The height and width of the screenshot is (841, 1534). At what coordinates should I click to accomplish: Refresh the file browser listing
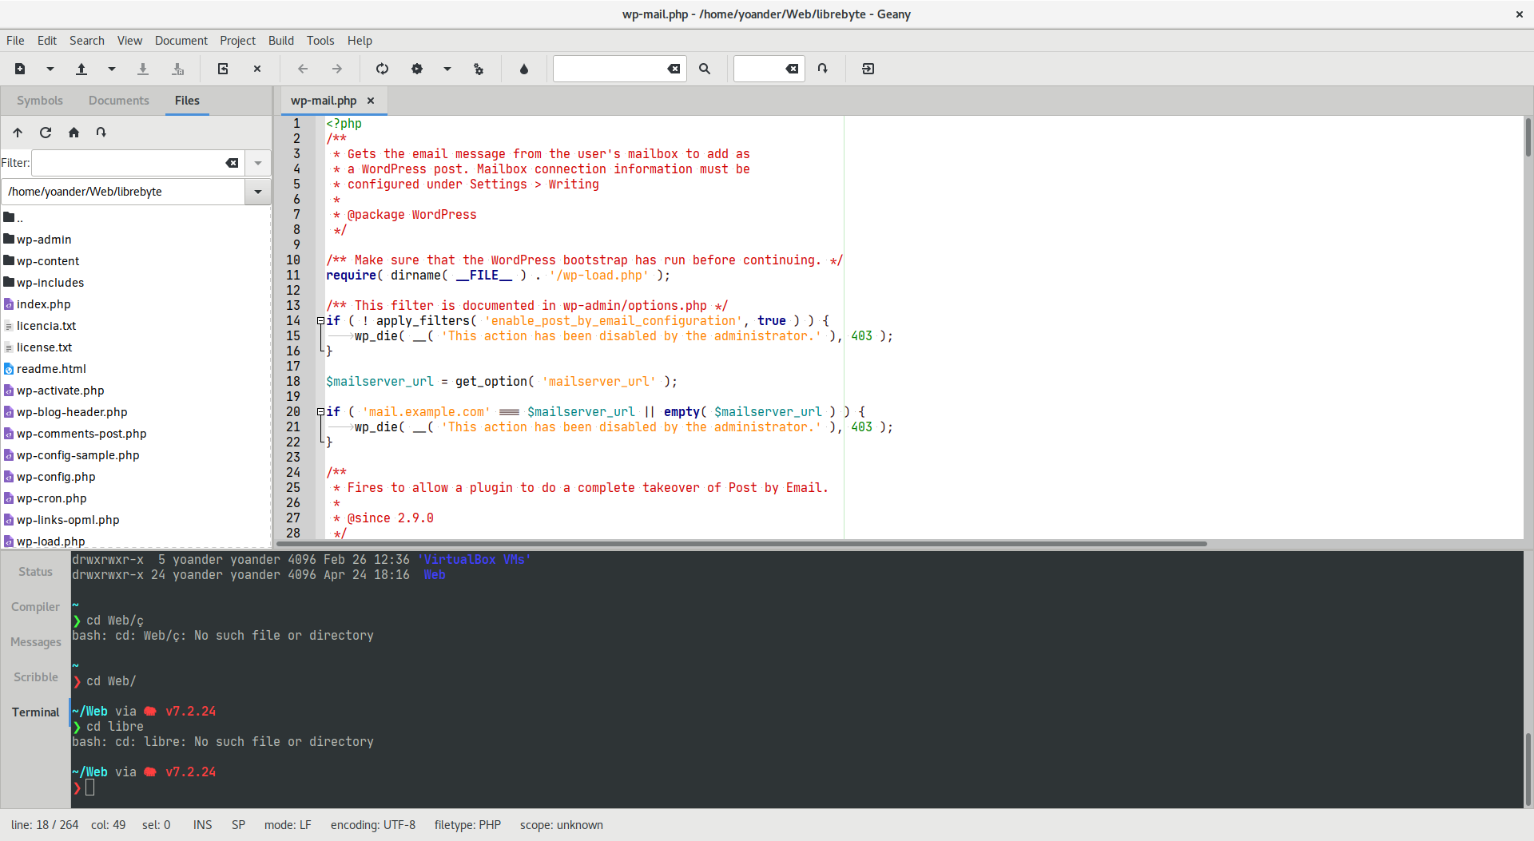pyautogui.click(x=46, y=133)
